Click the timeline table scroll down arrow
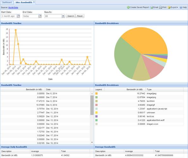The width and height of the screenshot is (188, 158). [x=92, y=142]
